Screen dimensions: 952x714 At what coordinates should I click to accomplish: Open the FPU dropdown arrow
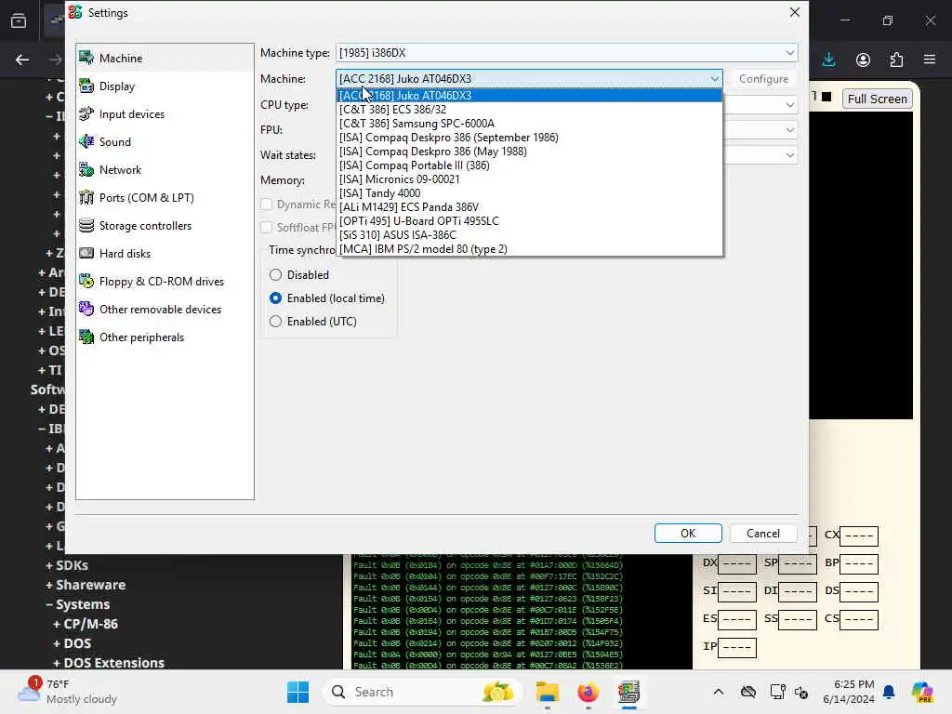pyautogui.click(x=790, y=130)
